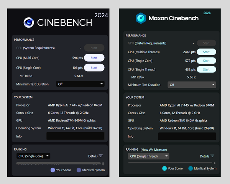Click the 572 pts single core score
The image size is (230, 184).
tap(191, 61)
